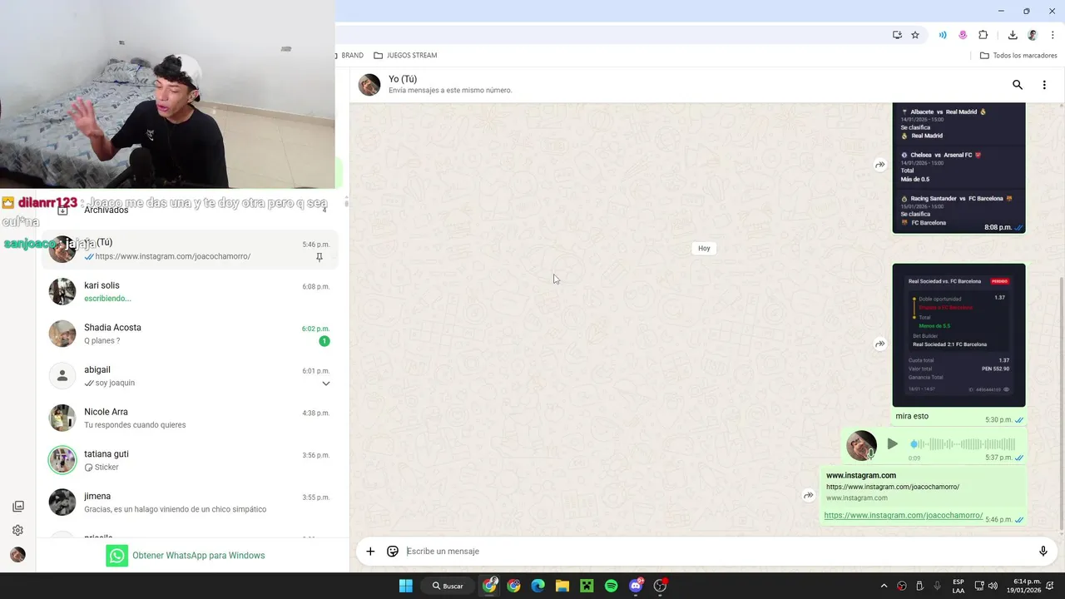Open the Windows Start menu
The width and height of the screenshot is (1065, 599).
(x=406, y=586)
